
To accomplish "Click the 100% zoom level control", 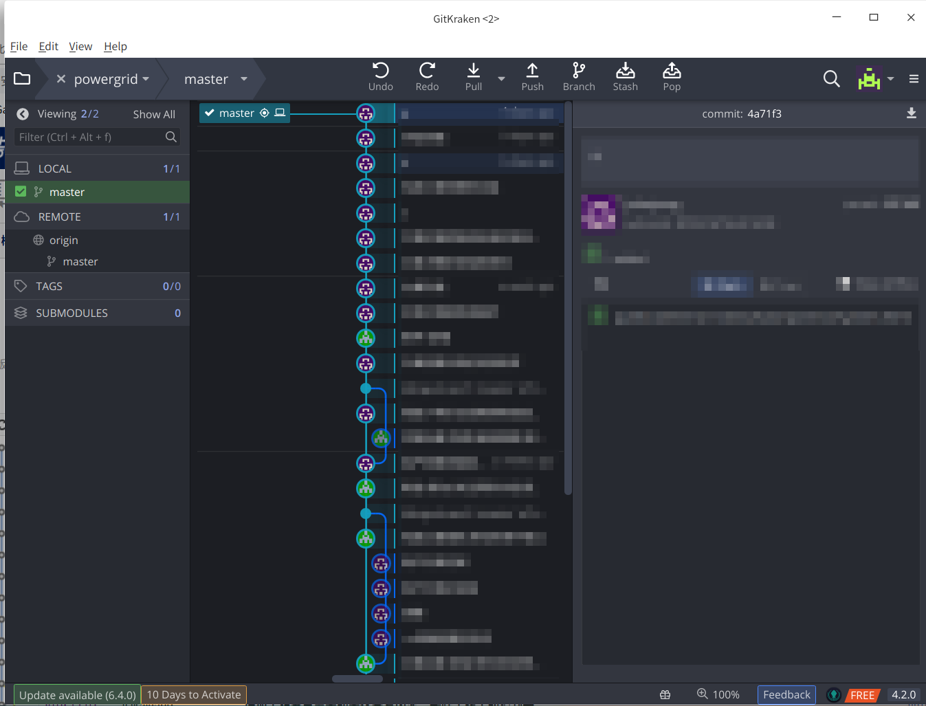I will [x=718, y=695].
